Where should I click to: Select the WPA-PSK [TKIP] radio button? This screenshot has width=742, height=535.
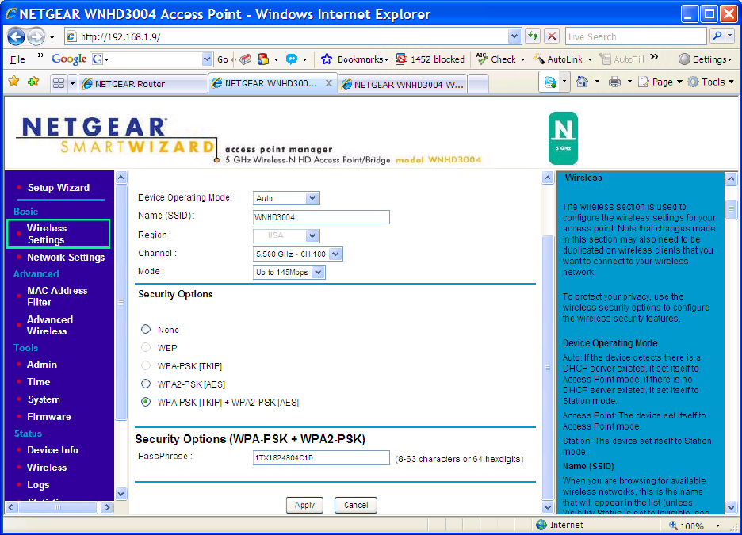(146, 365)
